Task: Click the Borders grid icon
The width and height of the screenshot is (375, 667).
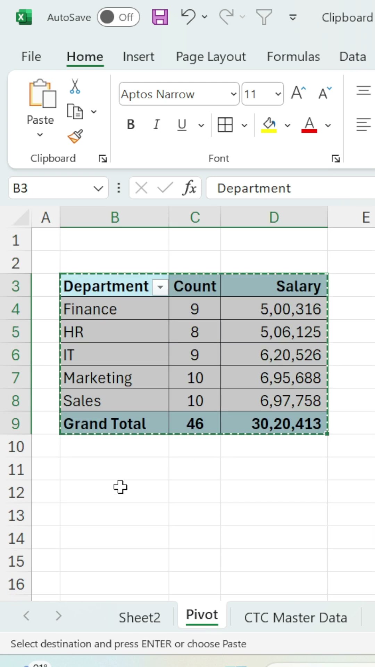Action: pyautogui.click(x=225, y=124)
